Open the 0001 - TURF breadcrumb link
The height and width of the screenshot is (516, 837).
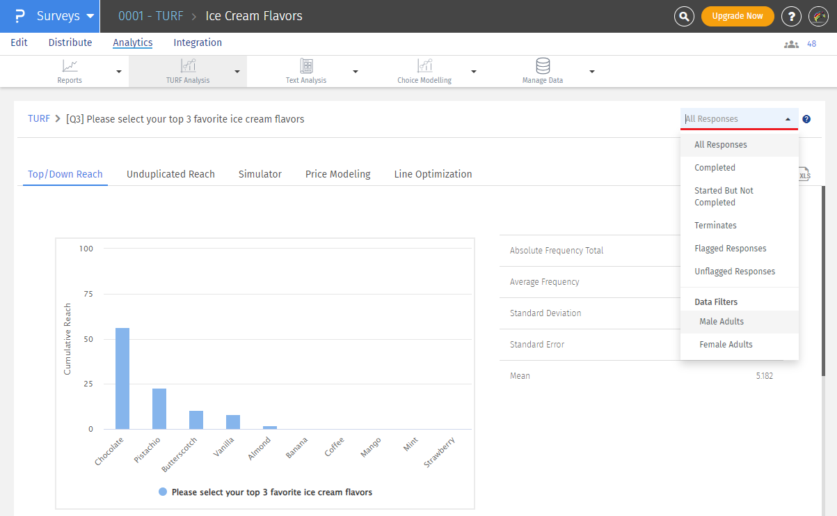pyautogui.click(x=150, y=16)
